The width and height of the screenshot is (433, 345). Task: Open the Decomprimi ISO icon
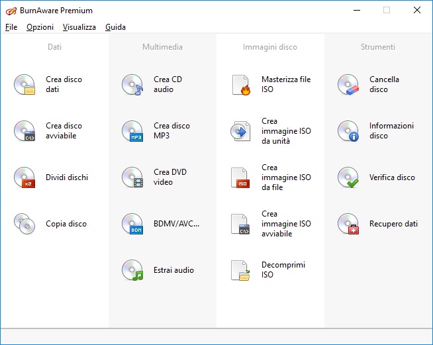click(240, 270)
